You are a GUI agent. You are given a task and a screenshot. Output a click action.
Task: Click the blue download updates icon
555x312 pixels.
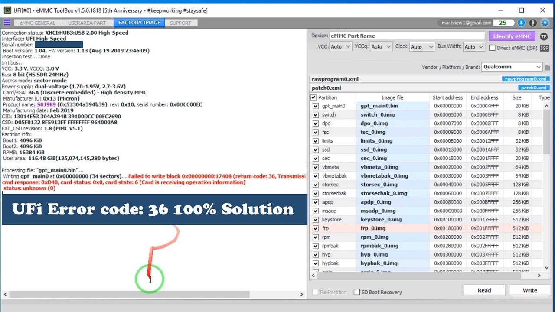coord(521,23)
